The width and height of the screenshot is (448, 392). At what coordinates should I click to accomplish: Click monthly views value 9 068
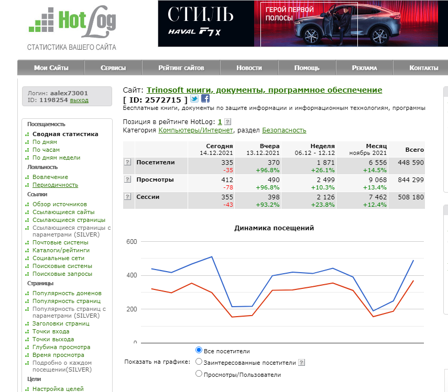pos(377,180)
